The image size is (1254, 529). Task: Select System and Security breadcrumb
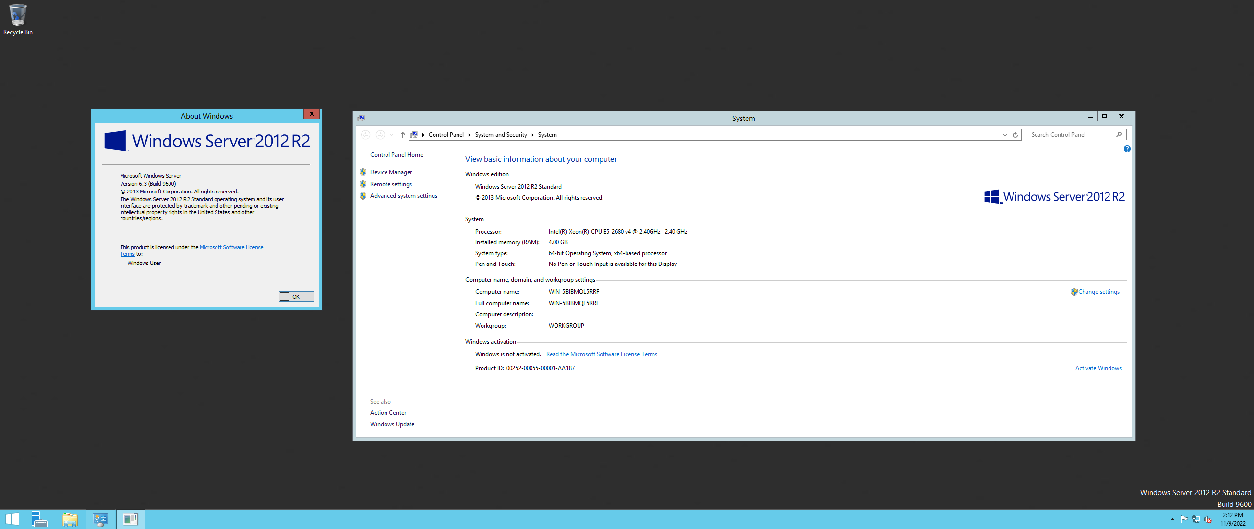[501, 135]
